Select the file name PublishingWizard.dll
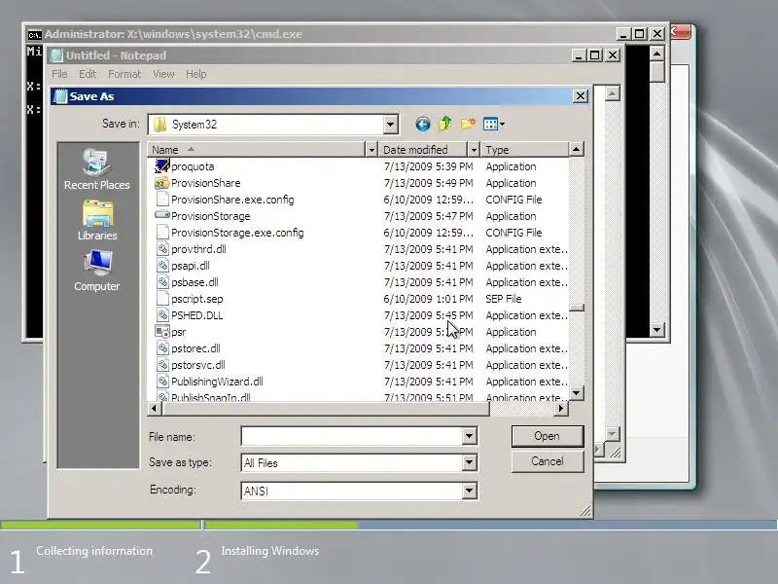This screenshot has width=778, height=584. (217, 382)
